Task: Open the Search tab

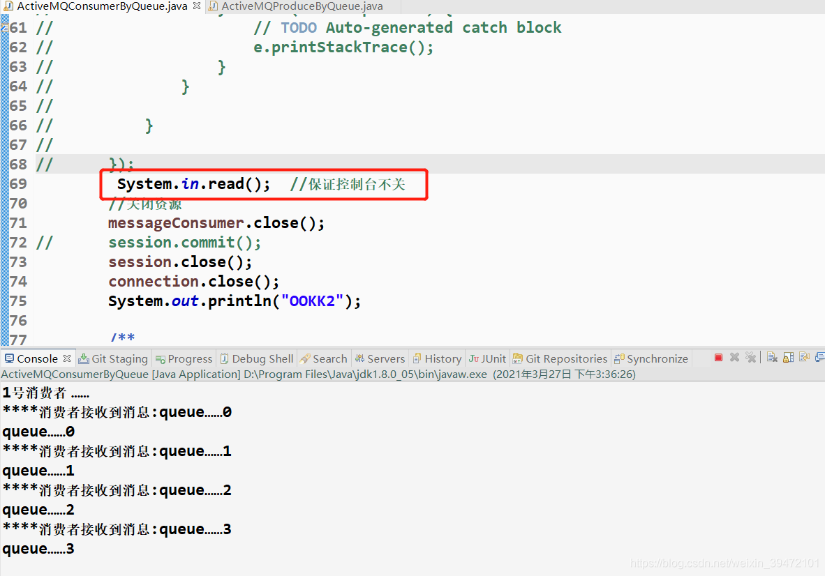Action: pyautogui.click(x=324, y=359)
